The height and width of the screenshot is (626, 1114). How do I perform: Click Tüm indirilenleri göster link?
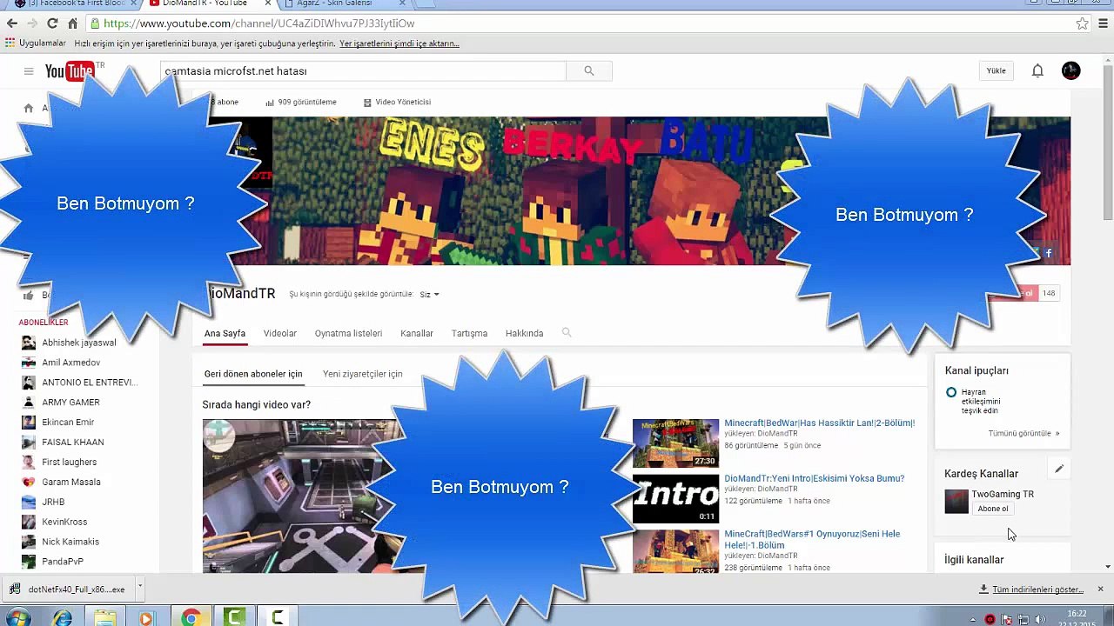click(x=1037, y=589)
